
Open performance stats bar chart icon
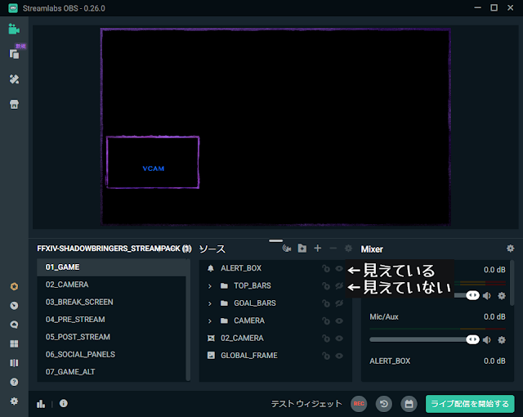[x=41, y=404]
